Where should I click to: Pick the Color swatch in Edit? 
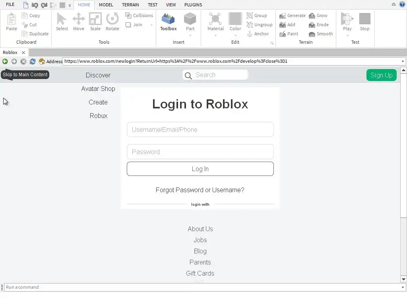point(235,19)
